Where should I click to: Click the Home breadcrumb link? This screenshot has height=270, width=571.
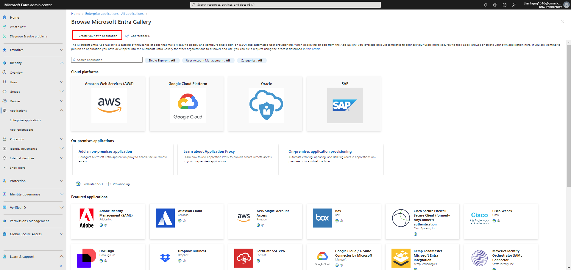point(76,14)
